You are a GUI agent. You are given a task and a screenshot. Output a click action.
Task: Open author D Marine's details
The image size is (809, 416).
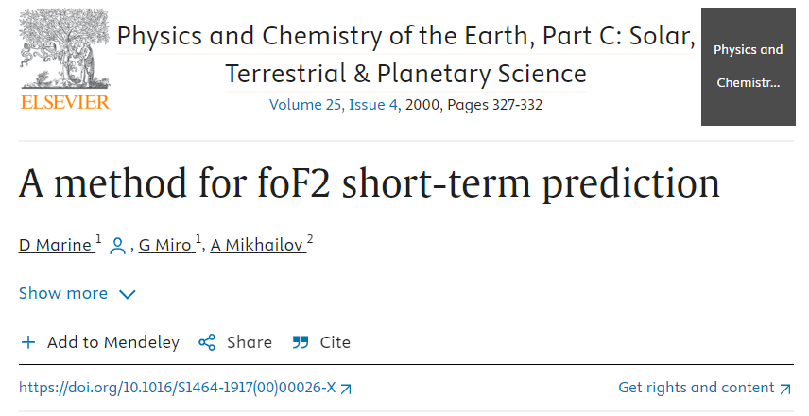[56, 246]
